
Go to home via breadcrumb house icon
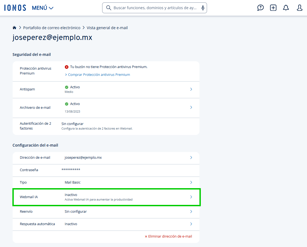pos(14,28)
